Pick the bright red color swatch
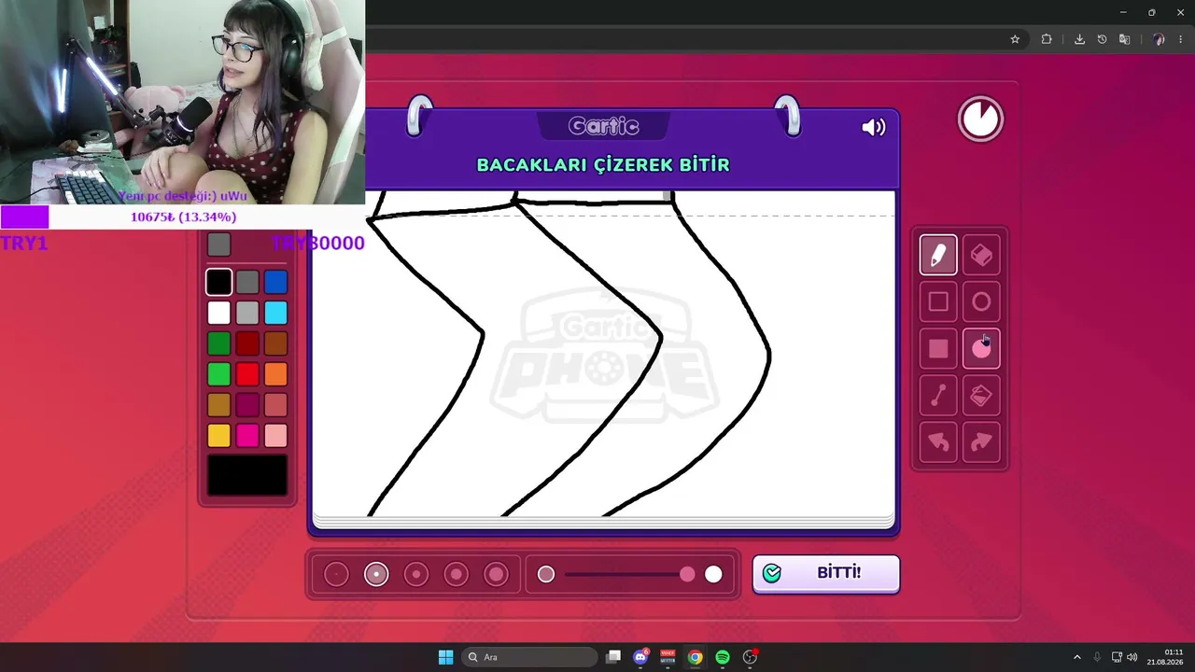The width and height of the screenshot is (1195, 672). (x=247, y=374)
